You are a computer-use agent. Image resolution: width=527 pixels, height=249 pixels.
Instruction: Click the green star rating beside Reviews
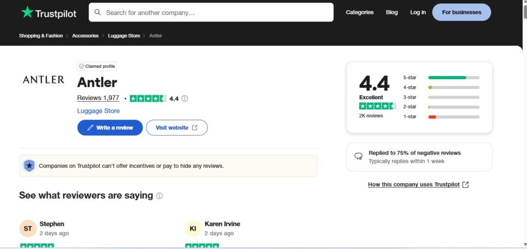tap(148, 99)
